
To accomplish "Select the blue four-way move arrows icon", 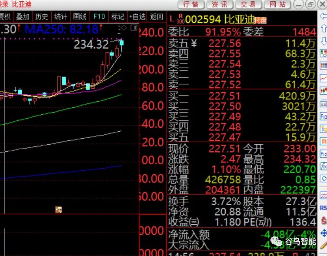I will point(324,233).
